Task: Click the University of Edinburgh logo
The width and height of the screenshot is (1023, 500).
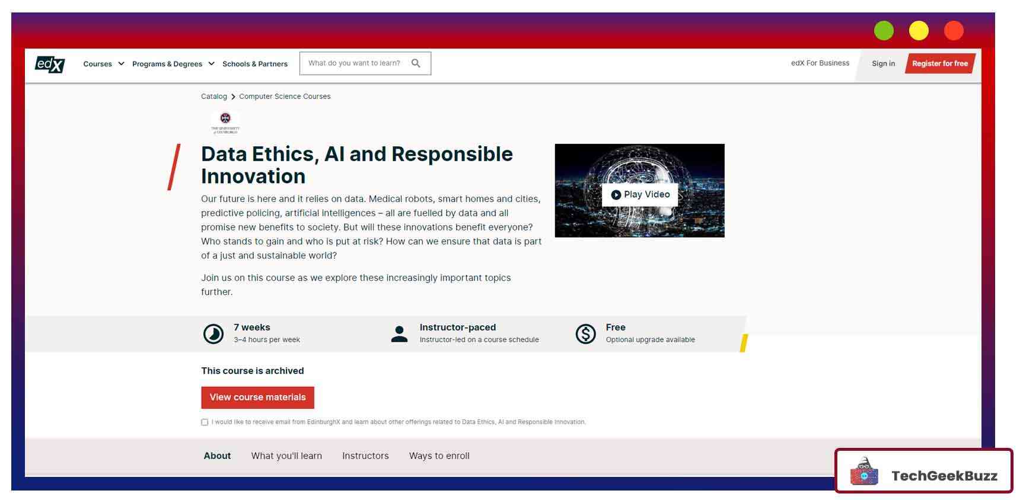Action: coord(225,122)
